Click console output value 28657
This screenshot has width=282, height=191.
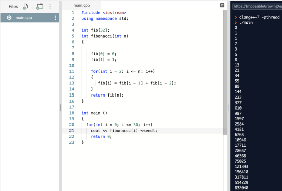point(240,151)
